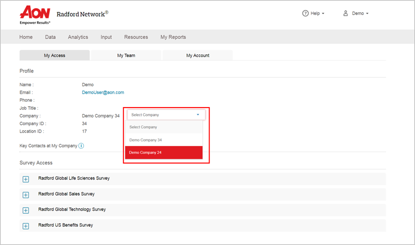Choose Demo Company 34 from the list
Viewport: 415px width, 245px height.
[164, 140]
